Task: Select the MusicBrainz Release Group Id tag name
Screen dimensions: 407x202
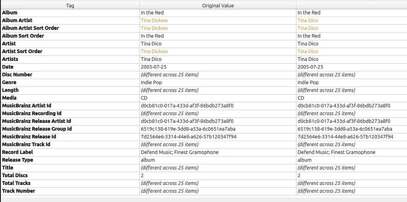Action: [37, 129]
